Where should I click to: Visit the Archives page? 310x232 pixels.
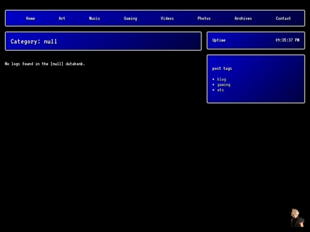coord(243,18)
